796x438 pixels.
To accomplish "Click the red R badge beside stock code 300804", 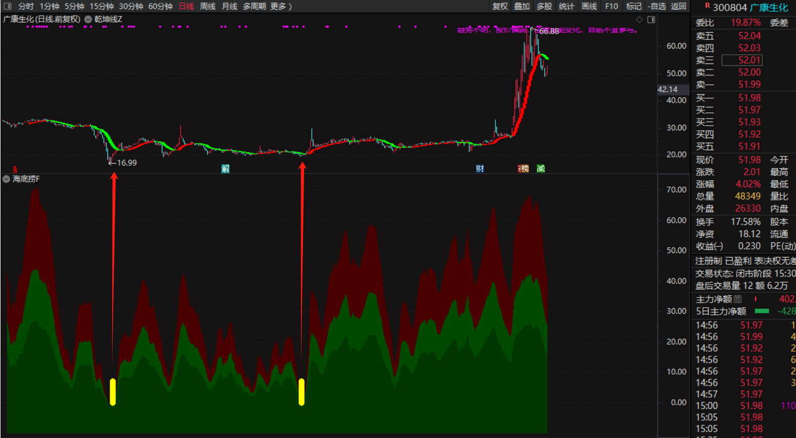I will [707, 6].
